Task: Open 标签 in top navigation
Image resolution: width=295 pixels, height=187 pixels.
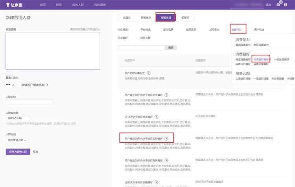Action: [59, 5]
